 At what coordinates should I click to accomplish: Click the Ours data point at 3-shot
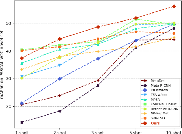pos(98,27)
